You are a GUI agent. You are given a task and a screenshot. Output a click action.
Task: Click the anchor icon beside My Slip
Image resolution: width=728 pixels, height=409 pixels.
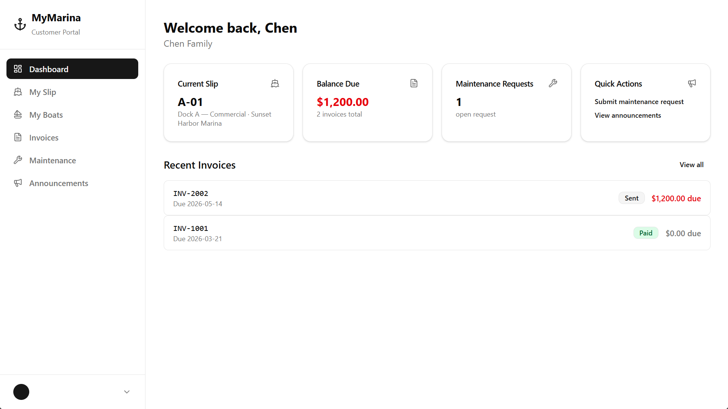tap(18, 92)
